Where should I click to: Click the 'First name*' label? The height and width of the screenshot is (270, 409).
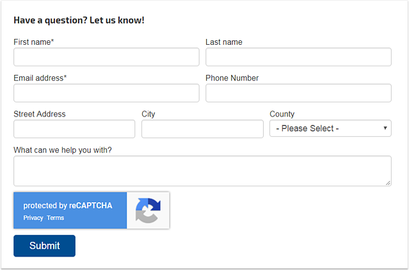coord(34,42)
